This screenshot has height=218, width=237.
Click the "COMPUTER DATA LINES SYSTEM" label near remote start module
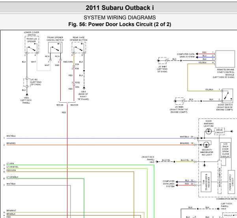coord(186,55)
